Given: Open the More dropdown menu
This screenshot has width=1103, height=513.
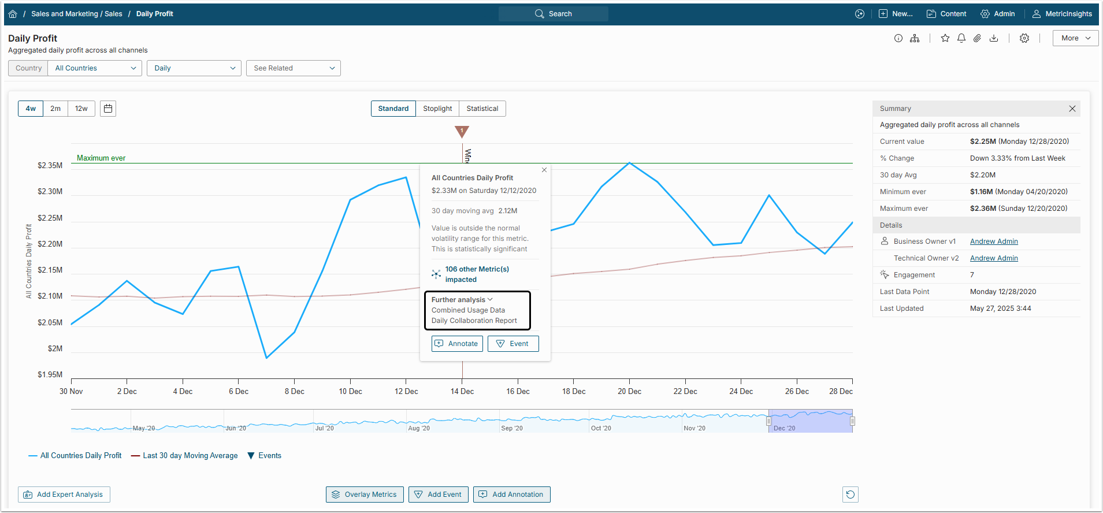Looking at the screenshot, I should pos(1075,38).
